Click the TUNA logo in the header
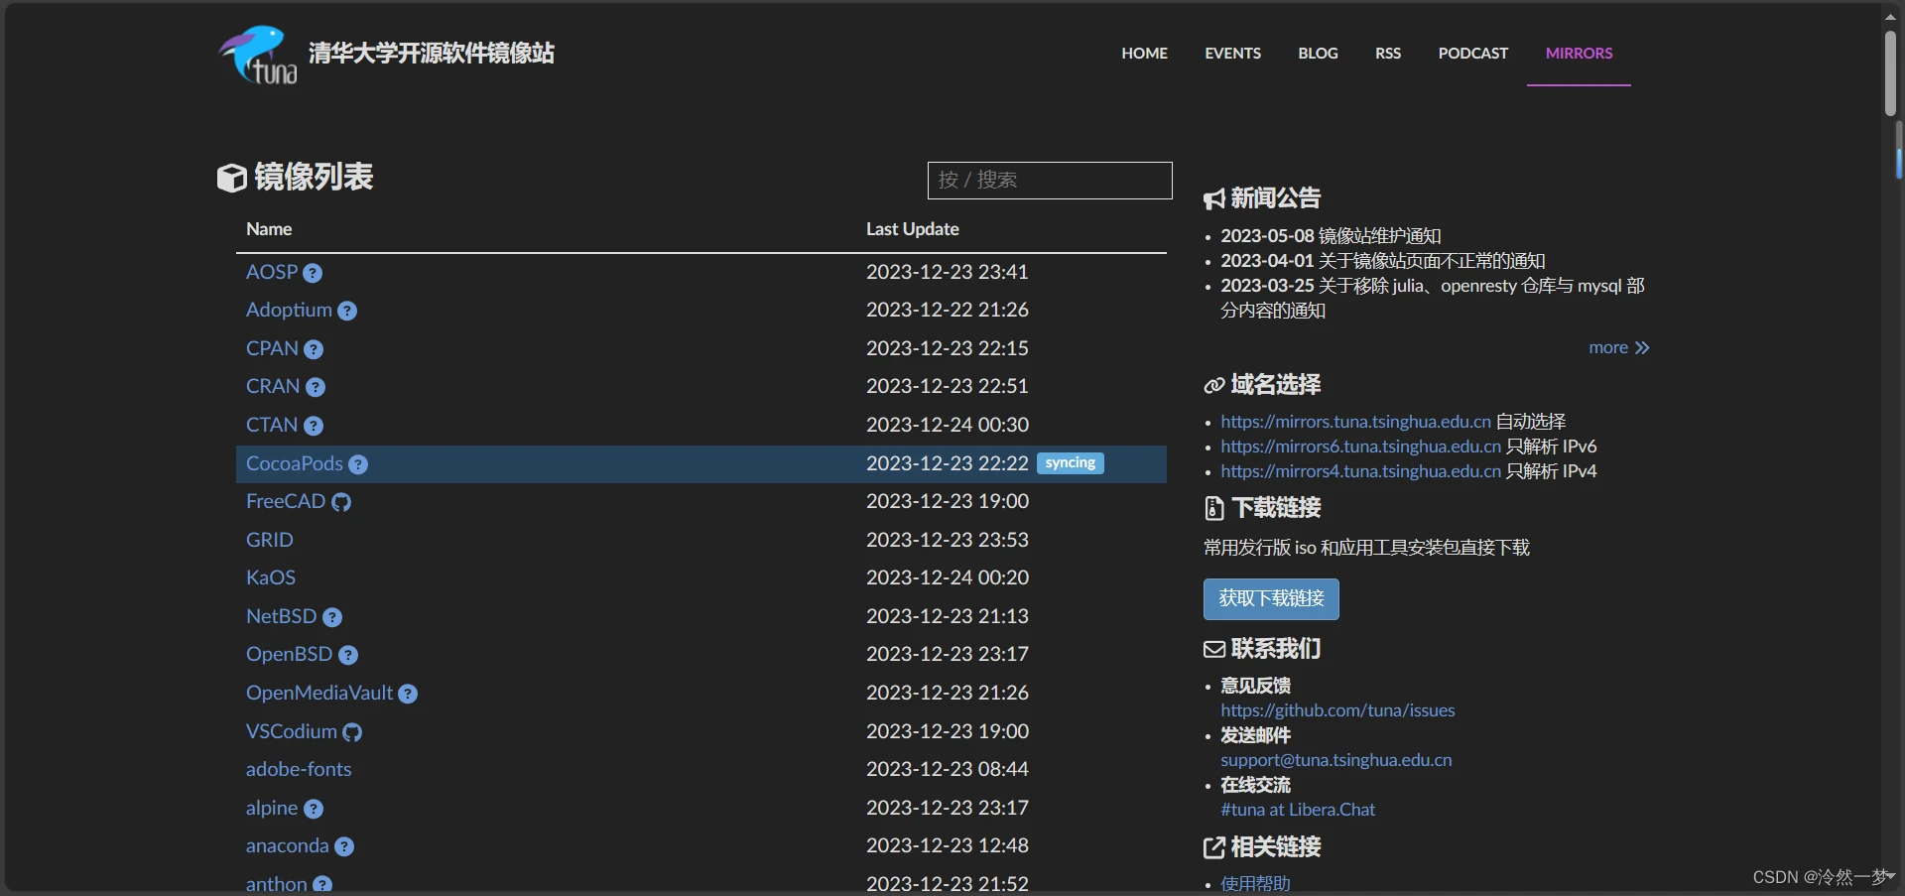Screen dimensions: 1905x896 click(258, 55)
